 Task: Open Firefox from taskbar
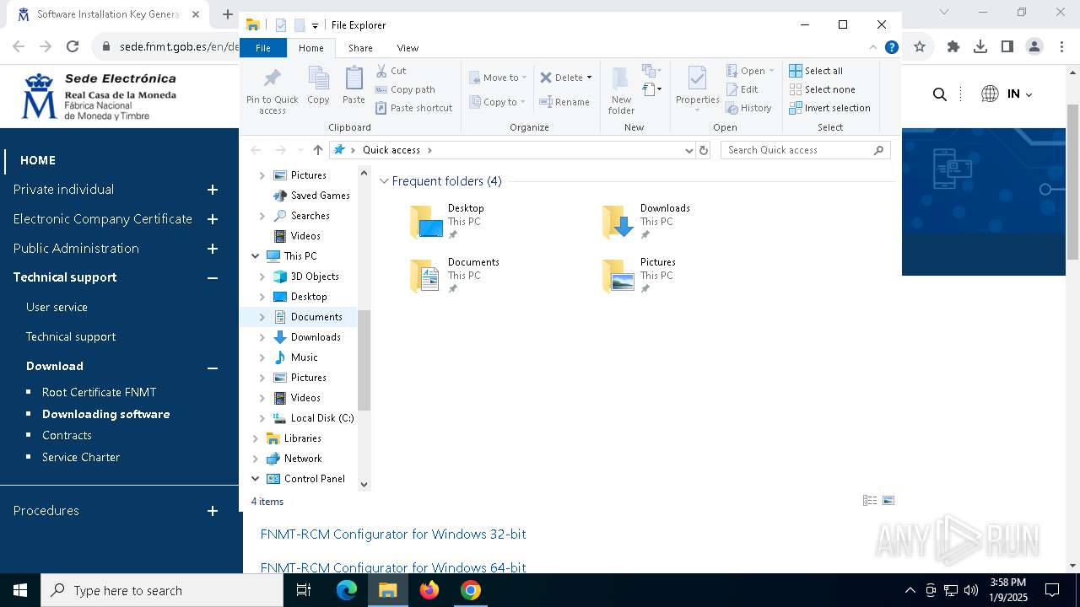point(429,590)
